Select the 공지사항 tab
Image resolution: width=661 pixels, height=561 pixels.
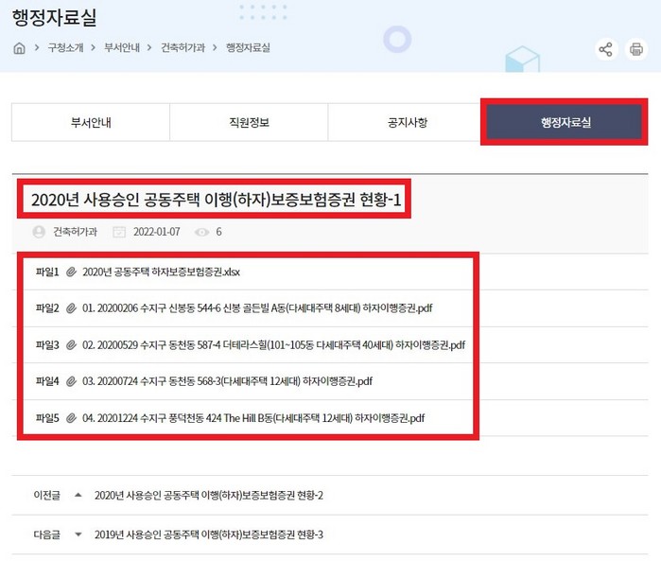coord(407,122)
